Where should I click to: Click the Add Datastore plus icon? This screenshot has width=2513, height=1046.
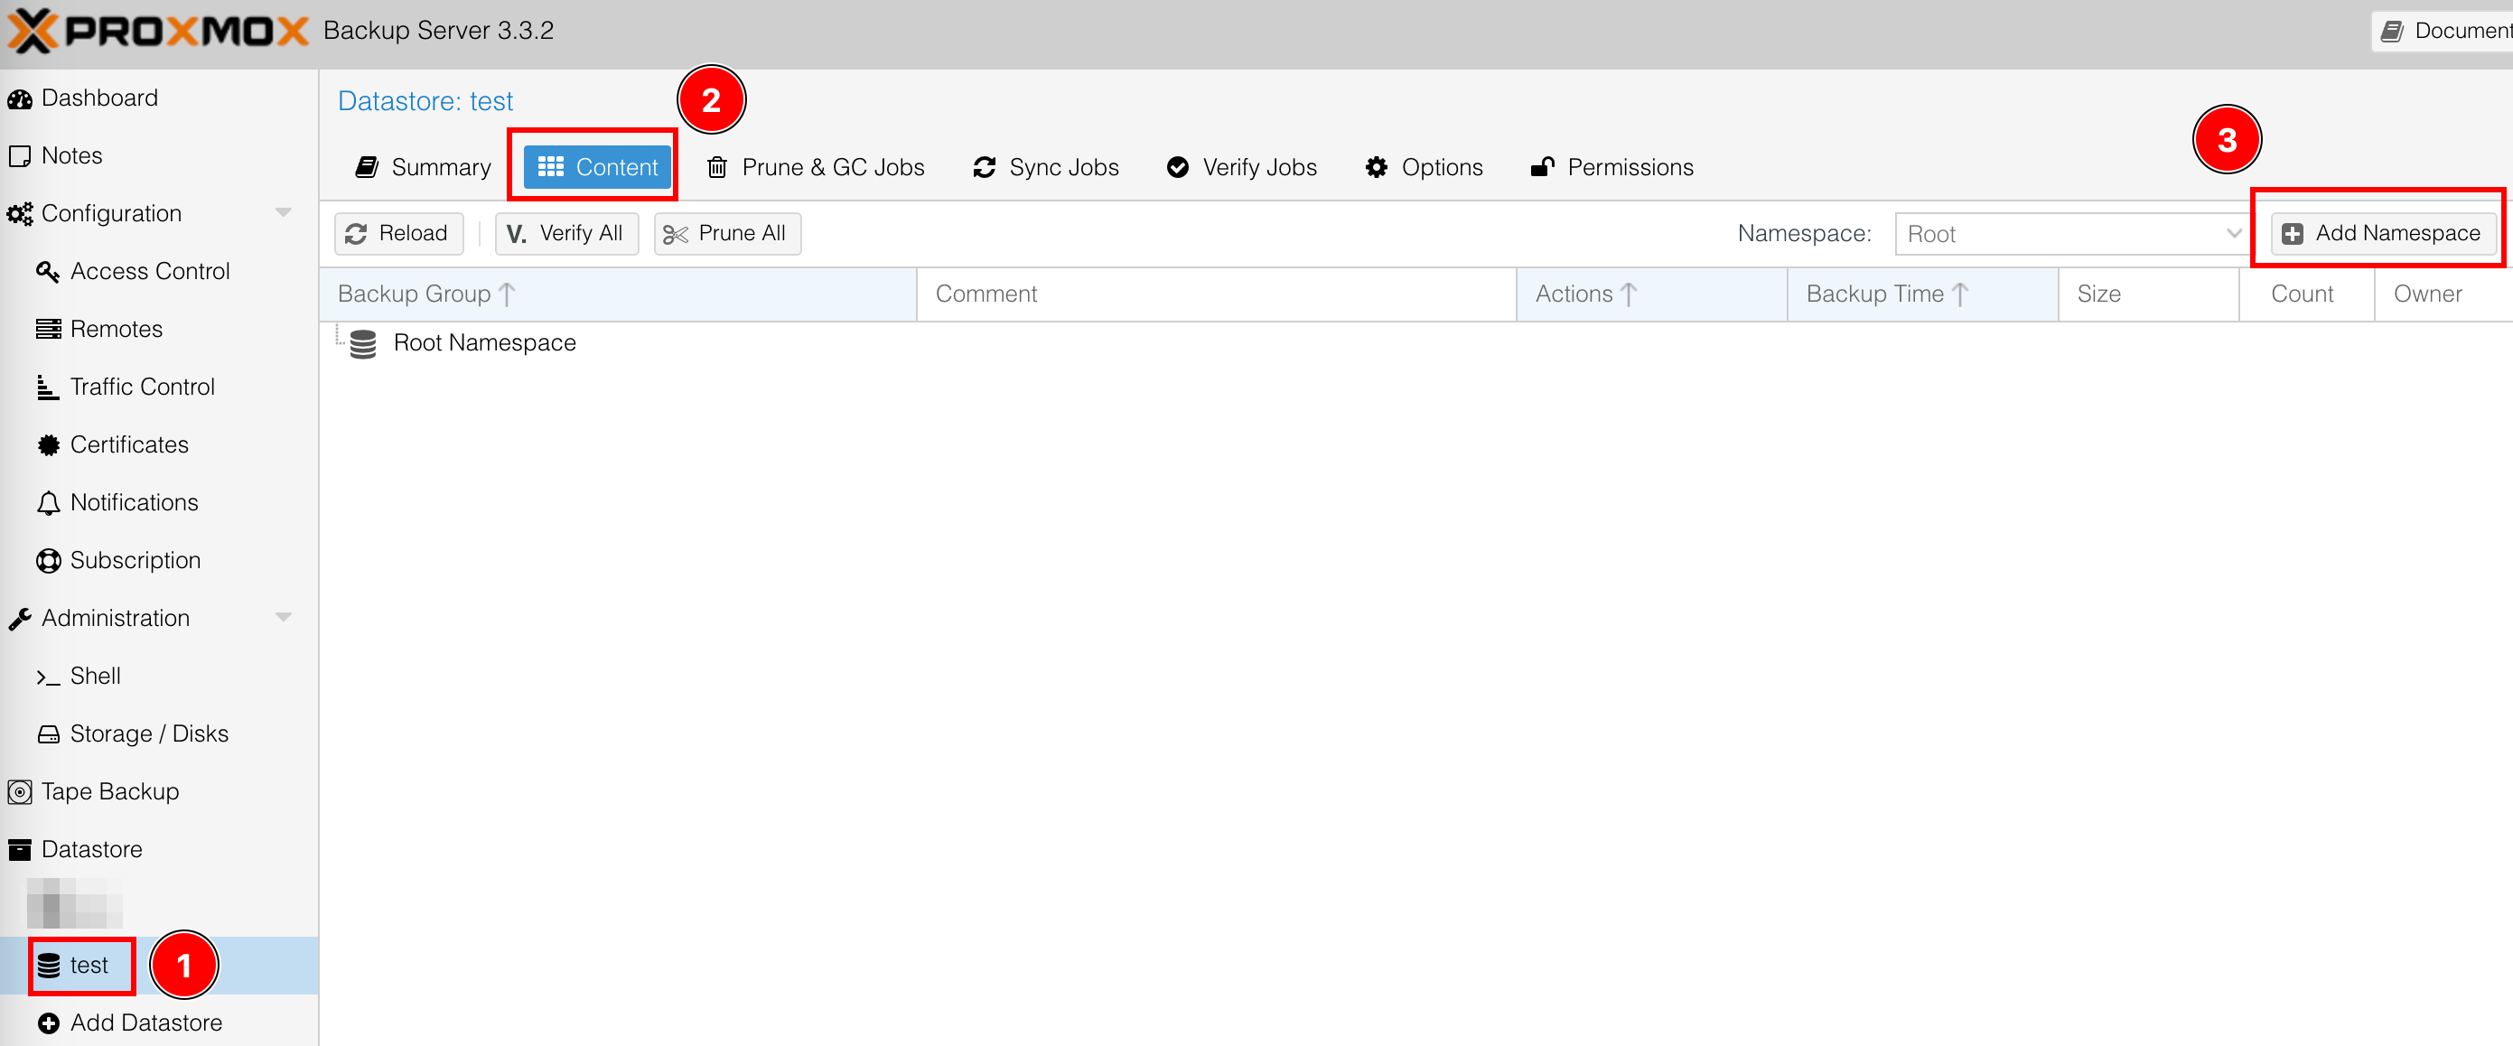[48, 1023]
